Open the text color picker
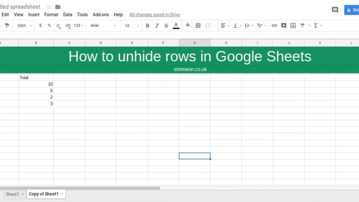This screenshot has width=359, height=202. [x=176, y=26]
